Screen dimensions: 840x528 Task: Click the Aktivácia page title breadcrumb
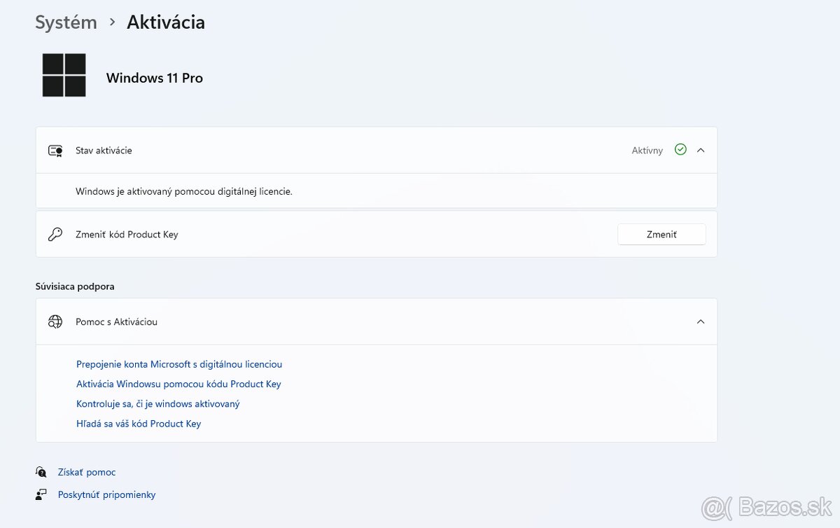[166, 22]
